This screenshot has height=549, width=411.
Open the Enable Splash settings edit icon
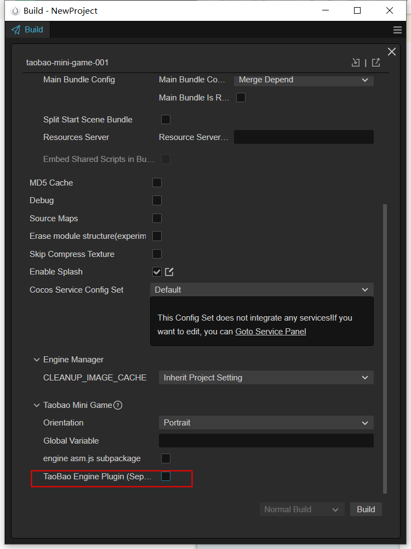(x=169, y=272)
